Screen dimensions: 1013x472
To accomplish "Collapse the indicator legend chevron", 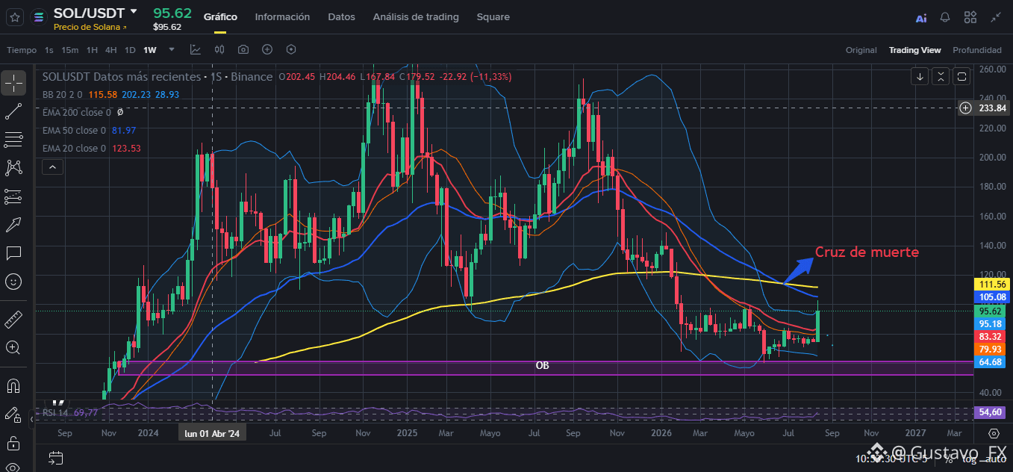I will (52, 167).
